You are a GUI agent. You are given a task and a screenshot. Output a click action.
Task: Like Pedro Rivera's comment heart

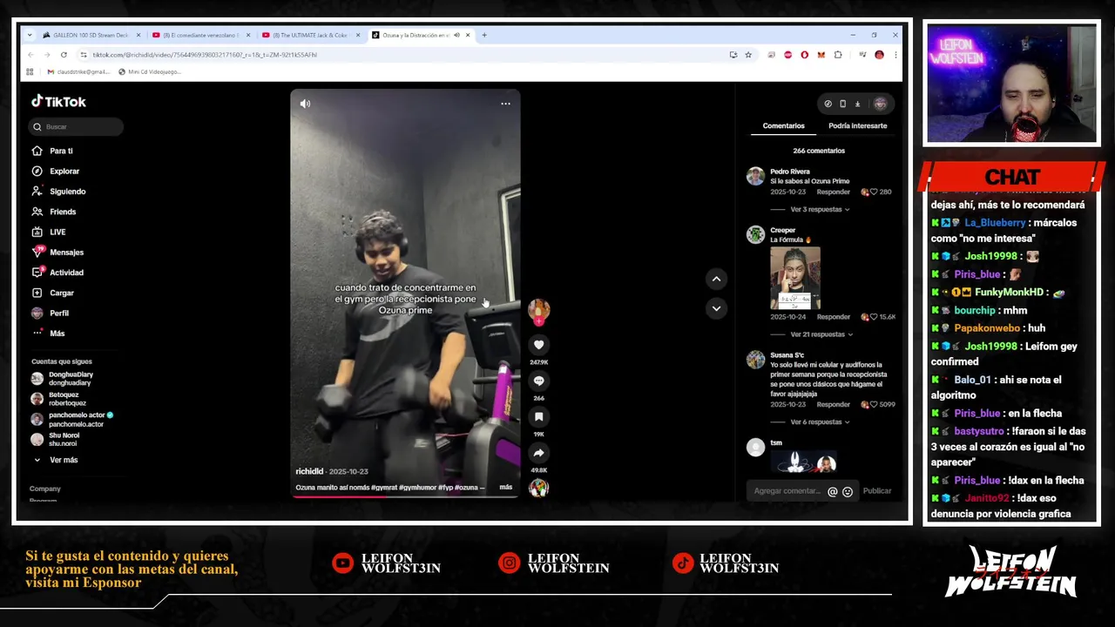(874, 192)
